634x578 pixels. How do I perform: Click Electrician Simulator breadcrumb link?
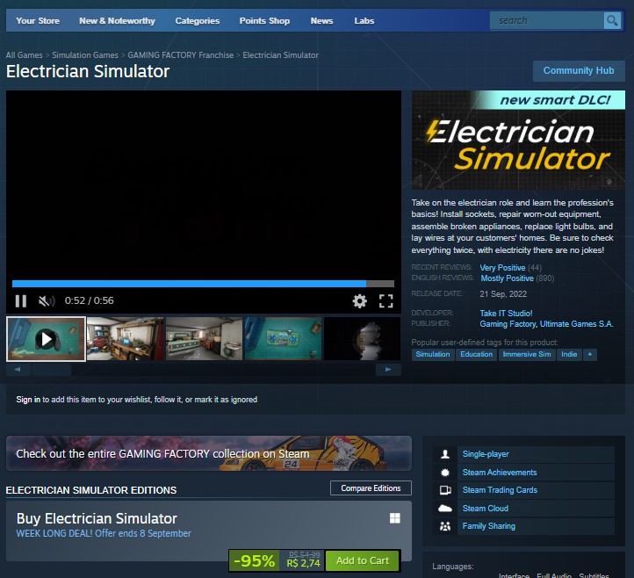(281, 55)
